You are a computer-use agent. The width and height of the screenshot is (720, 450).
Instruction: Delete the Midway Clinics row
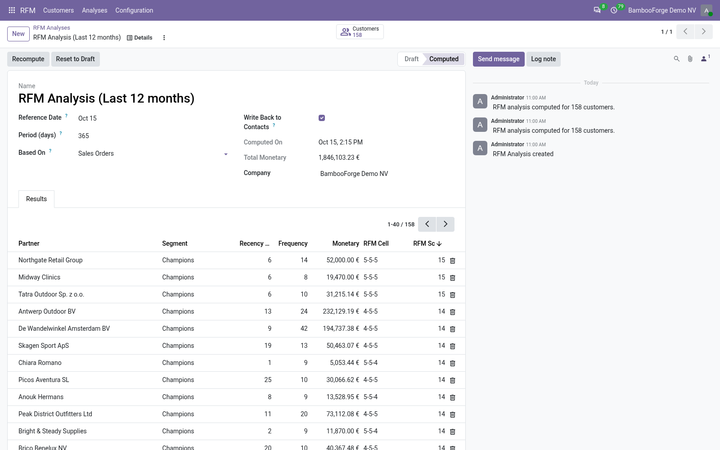tap(453, 278)
